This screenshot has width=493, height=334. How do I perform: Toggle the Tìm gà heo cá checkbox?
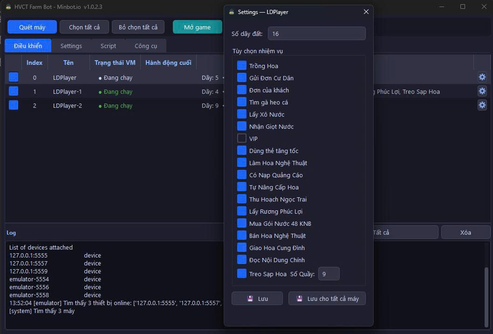[x=241, y=102]
